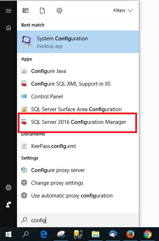Open Control Panel from the results

(78, 97)
